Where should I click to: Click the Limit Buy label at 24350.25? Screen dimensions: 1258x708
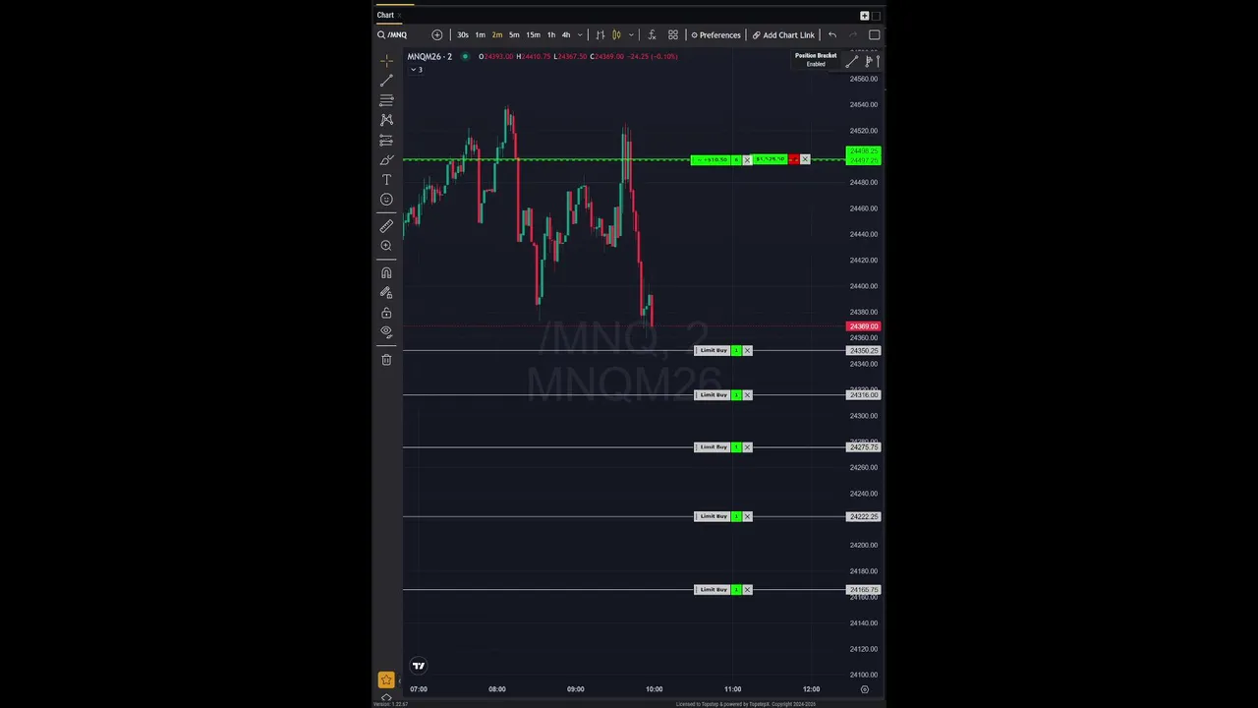coord(713,350)
